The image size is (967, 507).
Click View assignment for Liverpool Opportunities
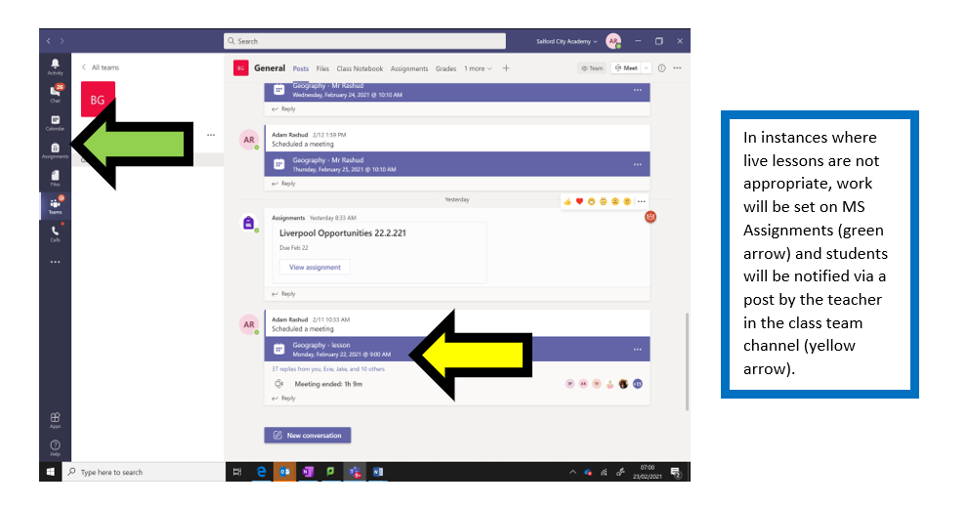(x=315, y=267)
